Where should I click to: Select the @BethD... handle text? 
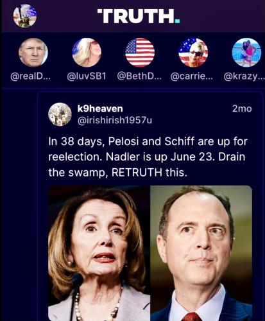139,76
